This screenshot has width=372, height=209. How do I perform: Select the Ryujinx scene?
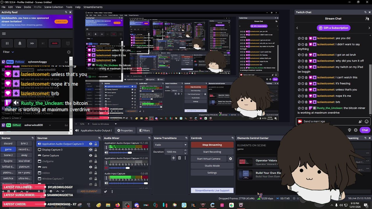coord(8,161)
